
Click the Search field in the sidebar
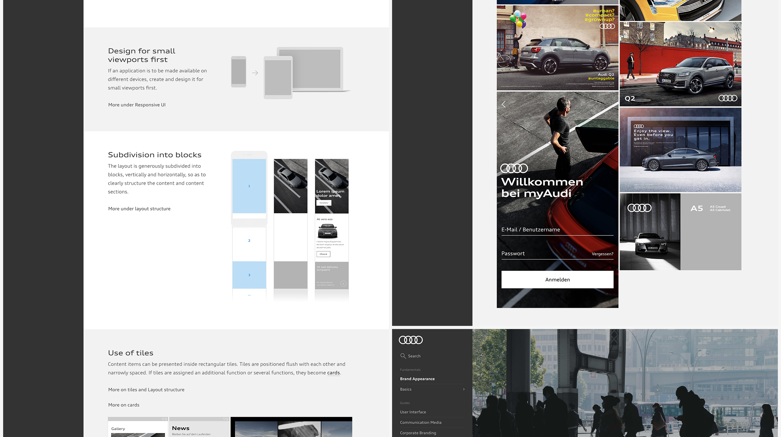[x=432, y=356]
